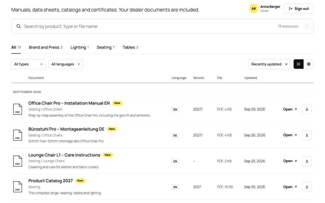
Task: Sign out of the dealer account
Action: tap(299, 9)
